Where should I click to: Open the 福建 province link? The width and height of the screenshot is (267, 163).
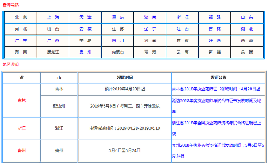coord(215,17)
